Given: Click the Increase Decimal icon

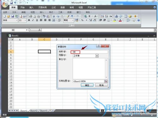Looking at the screenshot, I should 91,20.
